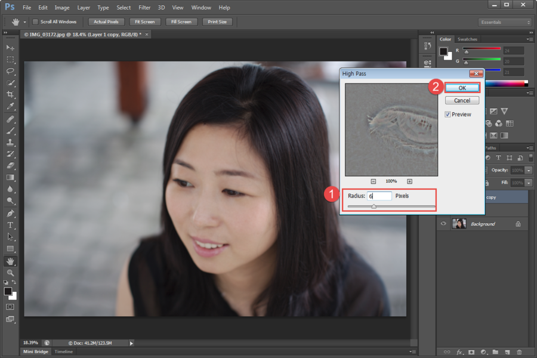This screenshot has width=537, height=358.
Task: Click the Print Size button
Action: click(217, 22)
